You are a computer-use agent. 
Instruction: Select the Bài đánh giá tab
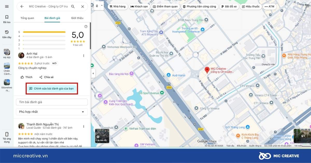pyautogui.click(x=52, y=18)
